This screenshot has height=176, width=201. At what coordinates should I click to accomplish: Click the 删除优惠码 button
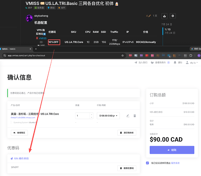tap(127, 168)
